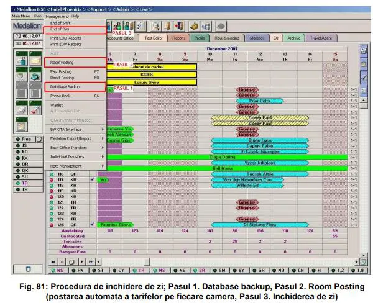373x303 pixels.
Task: Click the guest check-in door toolbar icon
Action: (129, 26)
